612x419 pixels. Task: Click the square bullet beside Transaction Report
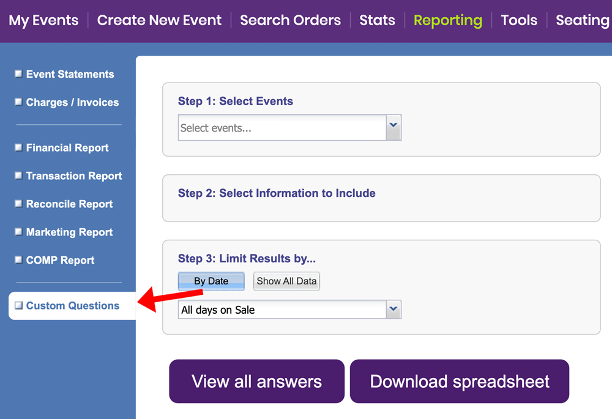pyautogui.click(x=18, y=176)
